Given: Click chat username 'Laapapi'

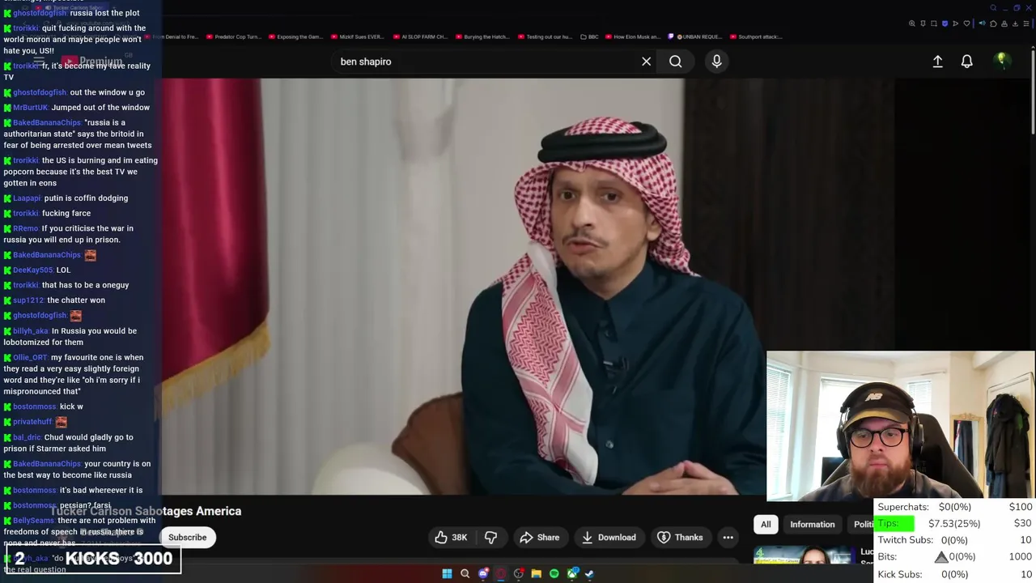Looking at the screenshot, I should [27, 198].
